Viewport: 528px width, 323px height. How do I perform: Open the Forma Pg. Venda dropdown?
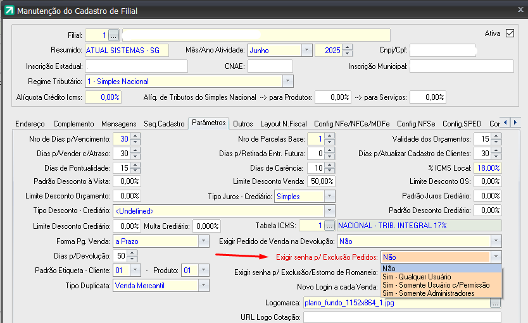[x=203, y=241]
